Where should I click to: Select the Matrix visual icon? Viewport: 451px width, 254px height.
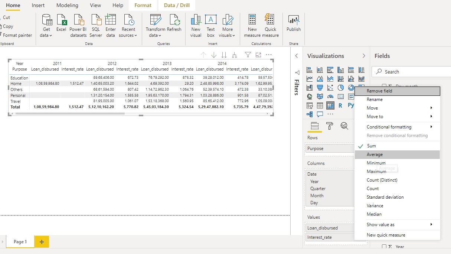tap(330, 106)
